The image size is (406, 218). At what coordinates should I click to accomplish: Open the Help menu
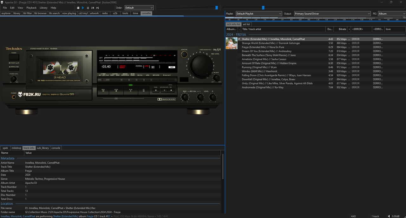click(x=53, y=8)
